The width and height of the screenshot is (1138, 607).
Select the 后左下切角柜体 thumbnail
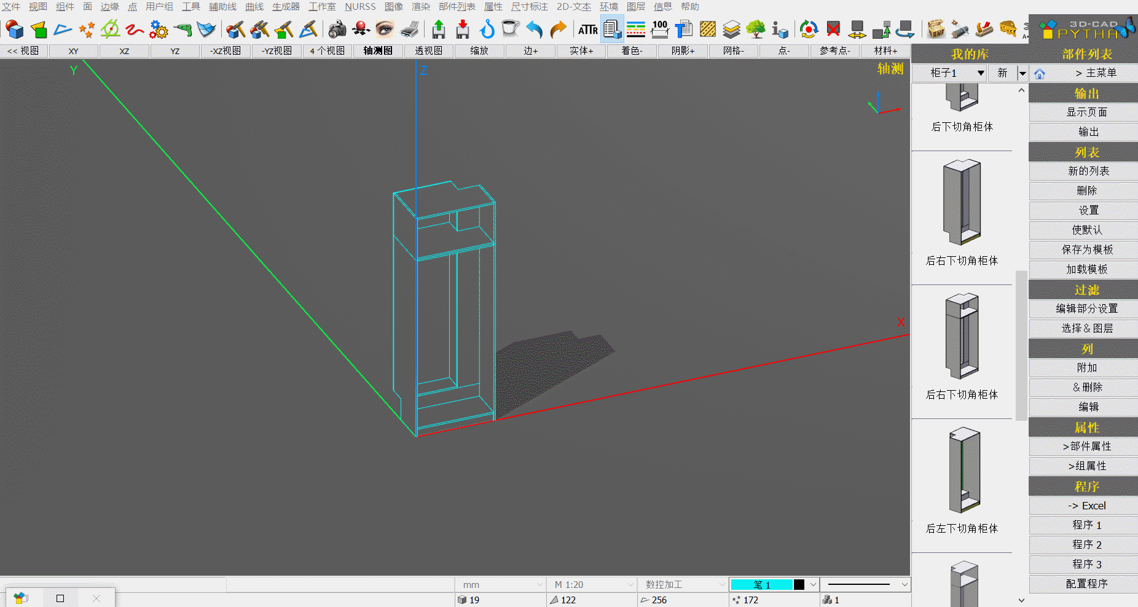(963, 471)
